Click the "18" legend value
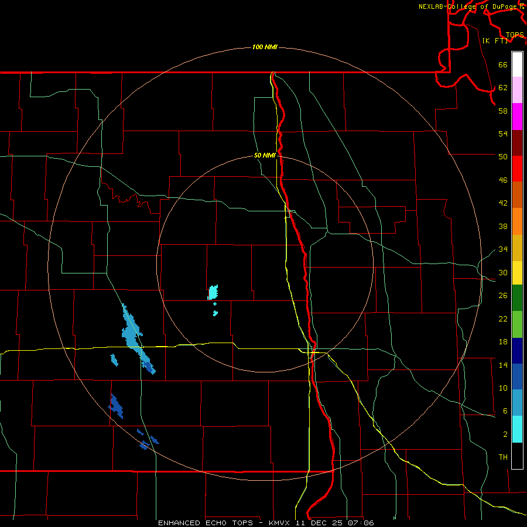The width and height of the screenshot is (527, 527). coord(503,342)
